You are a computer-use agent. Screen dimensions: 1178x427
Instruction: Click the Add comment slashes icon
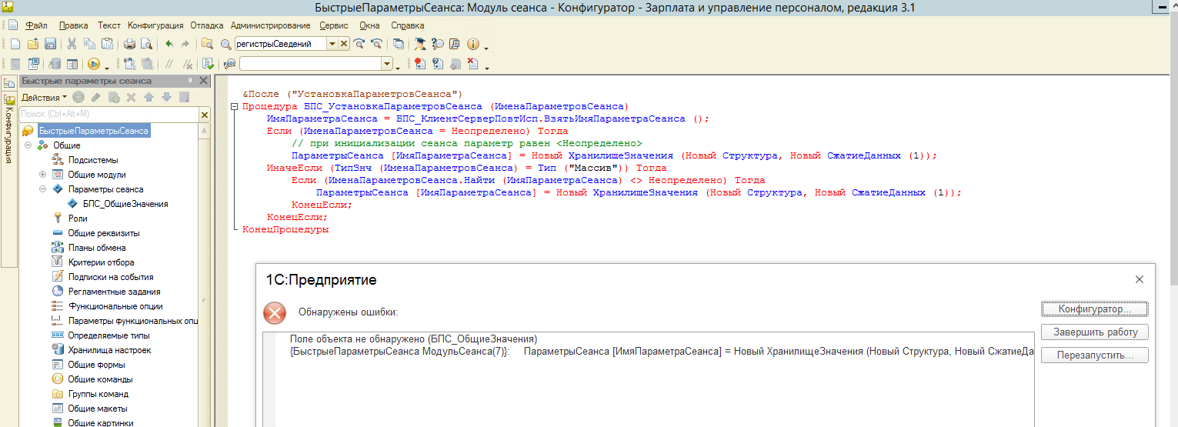click(x=169, y=64)
